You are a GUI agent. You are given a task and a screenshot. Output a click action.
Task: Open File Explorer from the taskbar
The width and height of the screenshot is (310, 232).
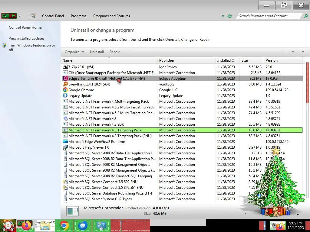(x=45, y=225)
